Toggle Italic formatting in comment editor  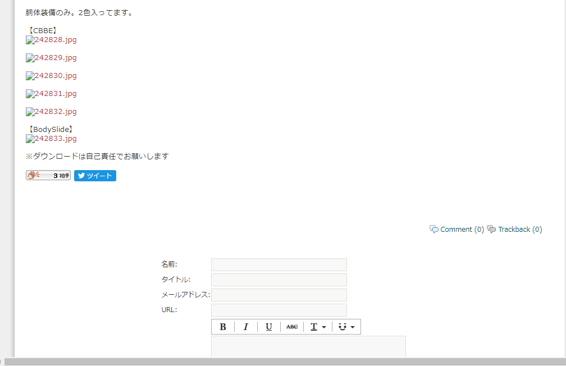[x=246, y=327]
